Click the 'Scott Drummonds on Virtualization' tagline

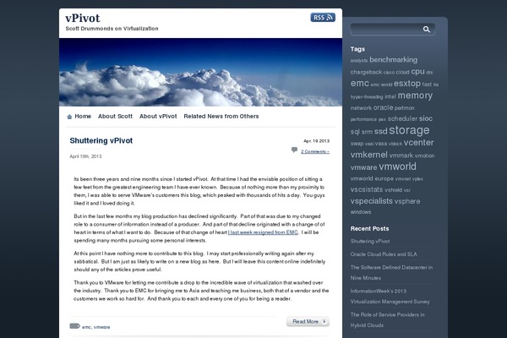coord(112,29)
